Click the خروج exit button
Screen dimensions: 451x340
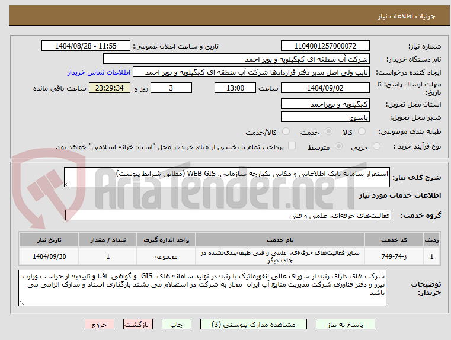99,324
